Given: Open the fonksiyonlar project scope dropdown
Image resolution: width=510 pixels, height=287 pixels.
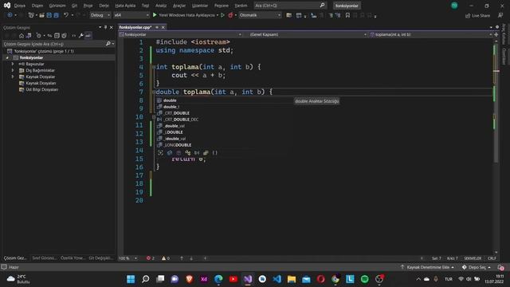Looking at the screenshot, I should pos(181,34).
